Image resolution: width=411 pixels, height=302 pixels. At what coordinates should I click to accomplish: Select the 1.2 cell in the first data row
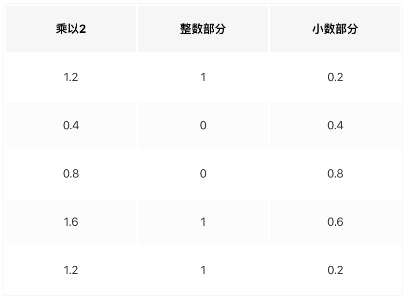[x=71, y=77]
